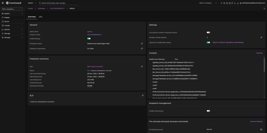
Task: Open the sql1esx client name link
Action: coord(90,32)
